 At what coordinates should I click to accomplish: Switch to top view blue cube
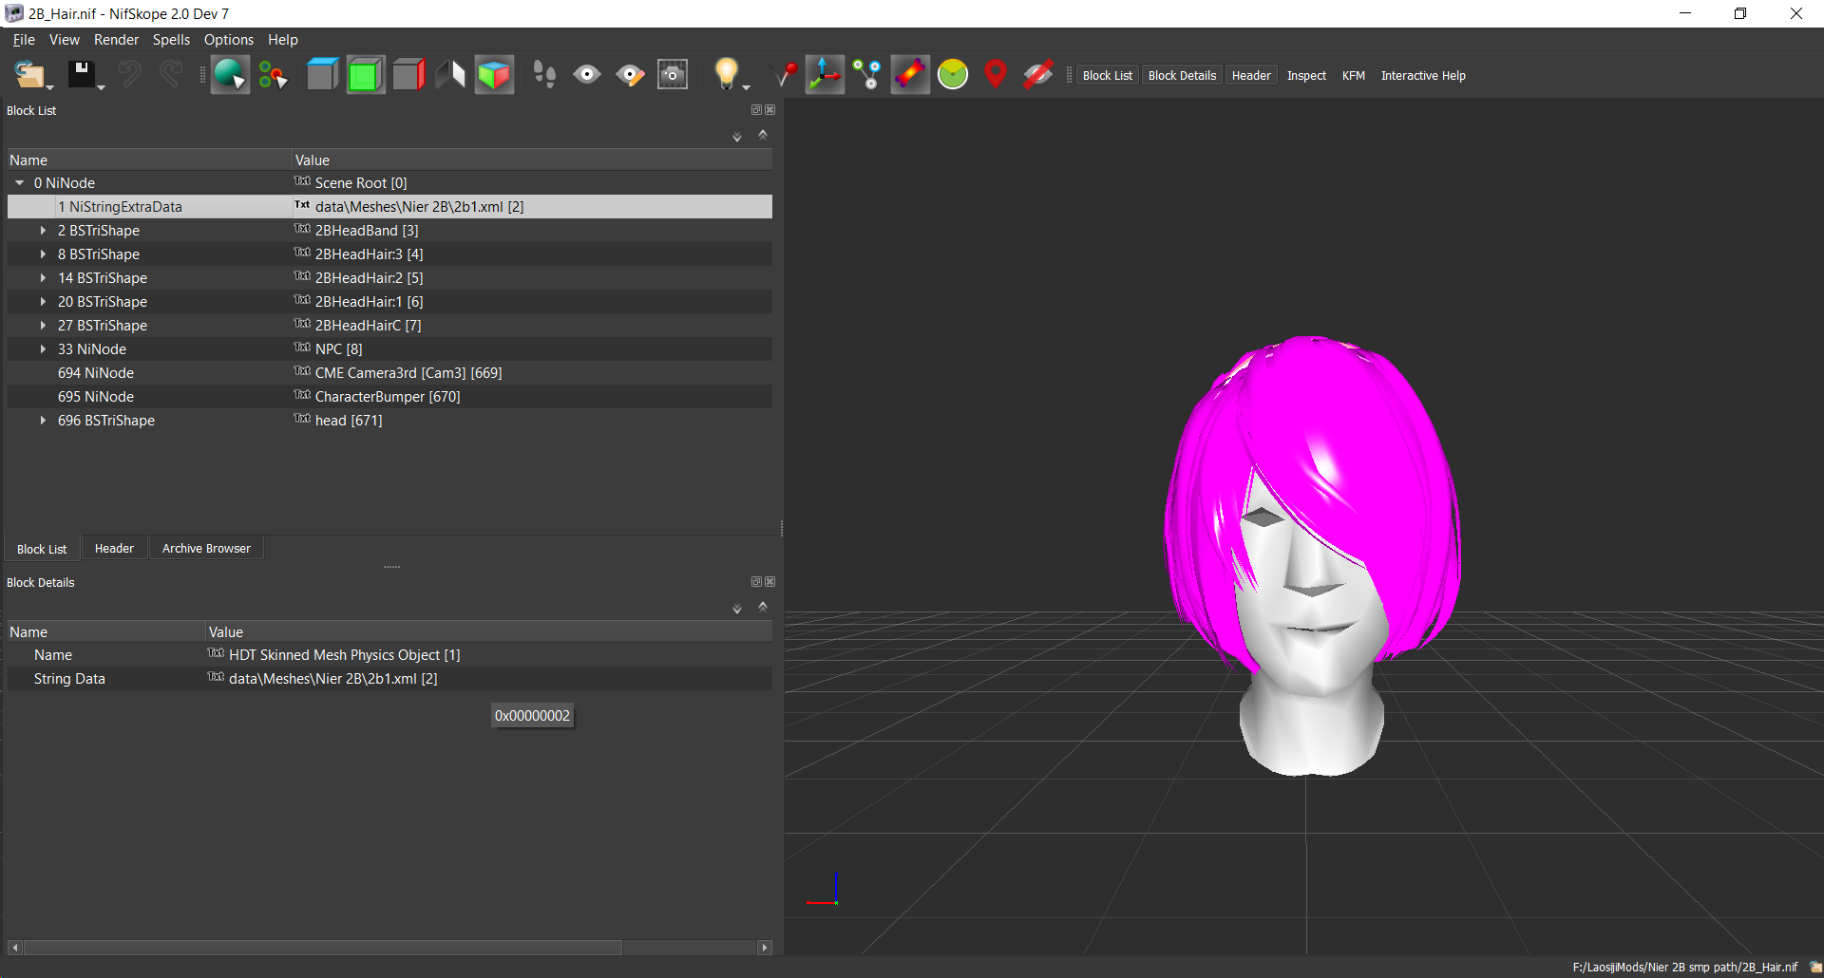[x=323, y=74]
